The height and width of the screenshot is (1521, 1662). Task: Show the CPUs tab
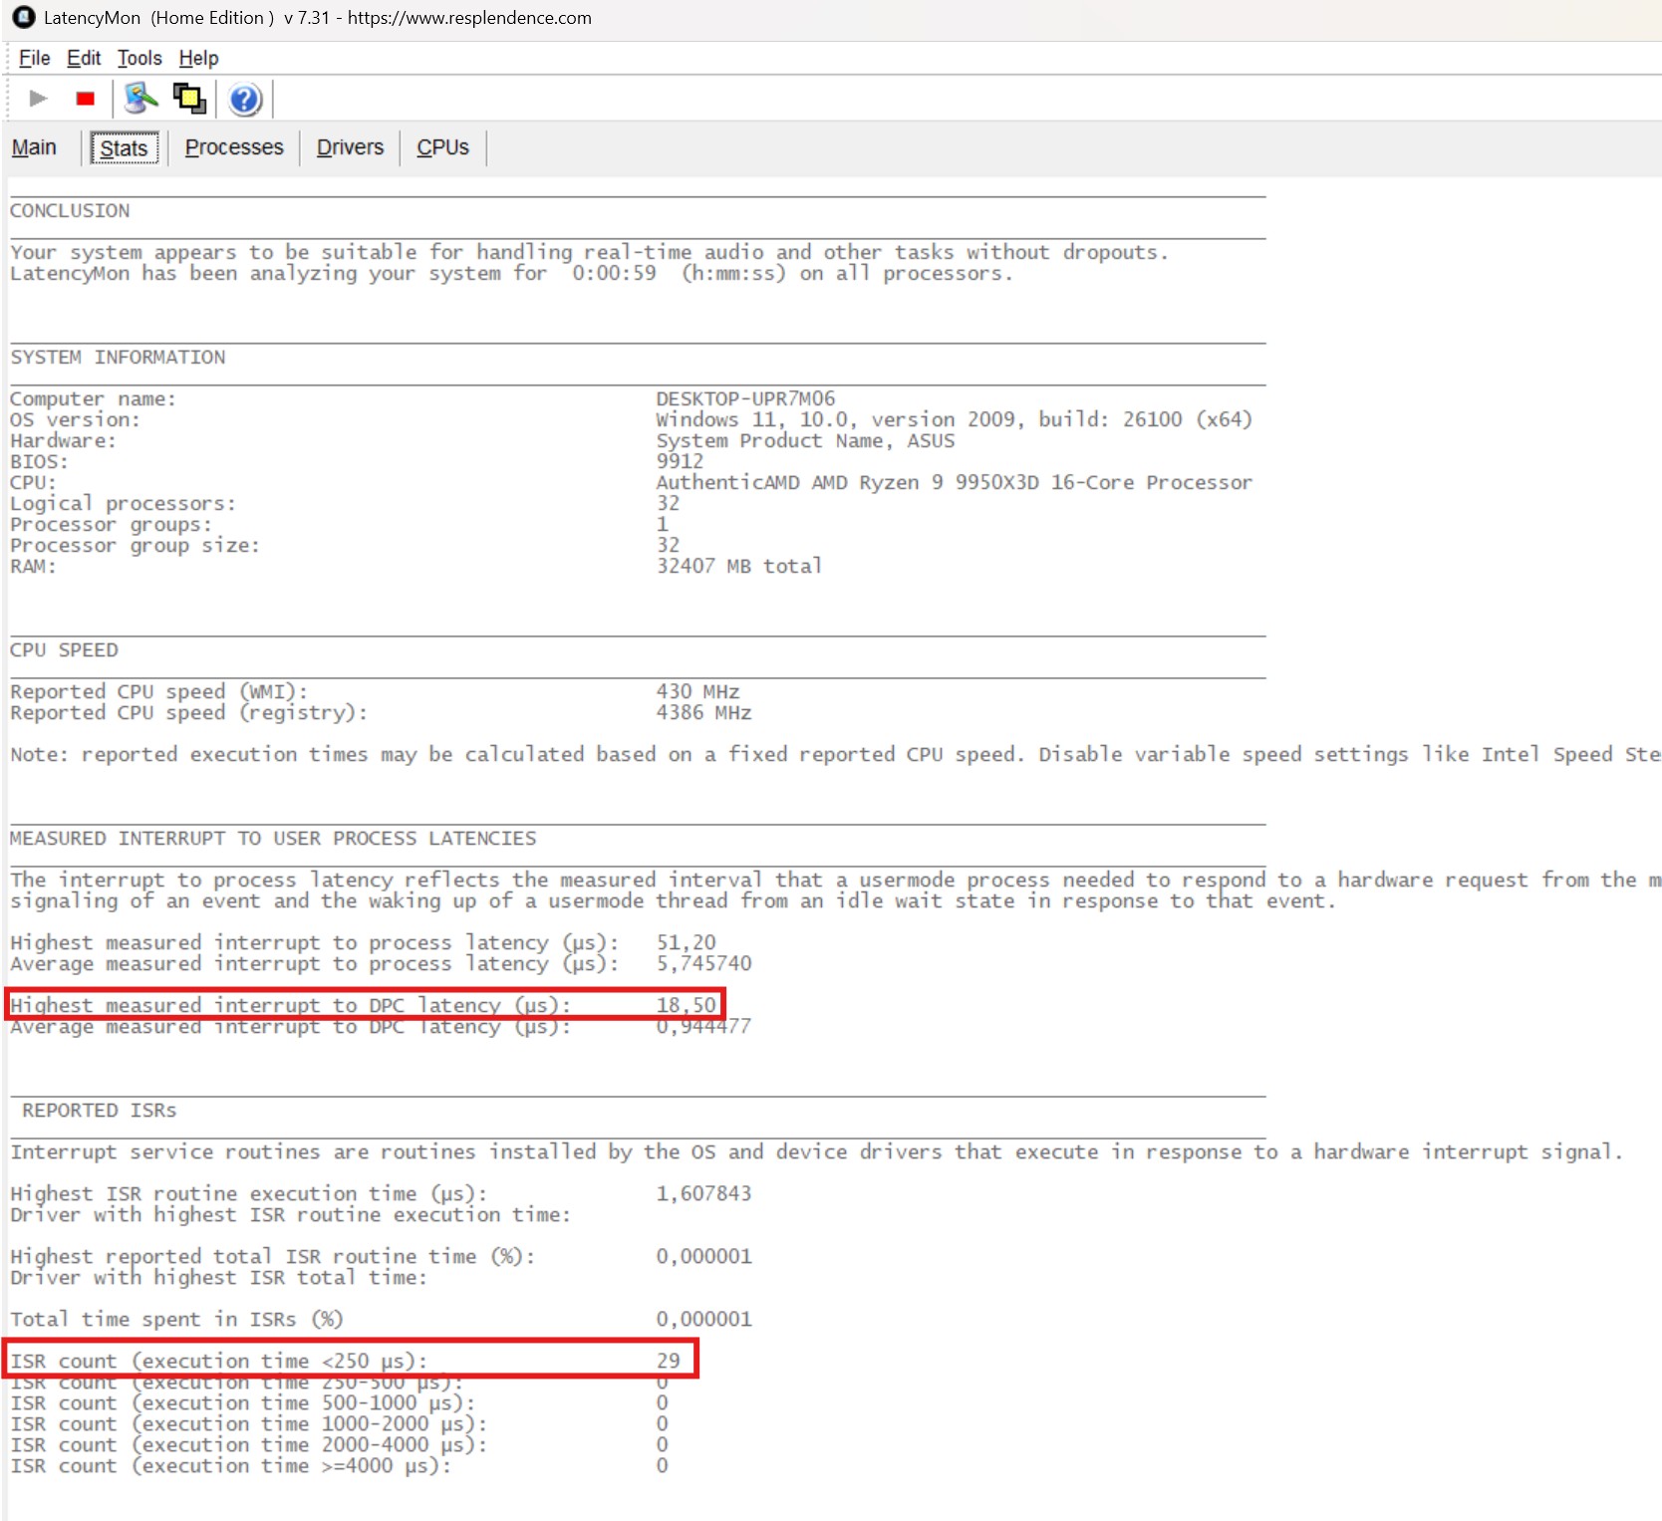tap(442, 147)
